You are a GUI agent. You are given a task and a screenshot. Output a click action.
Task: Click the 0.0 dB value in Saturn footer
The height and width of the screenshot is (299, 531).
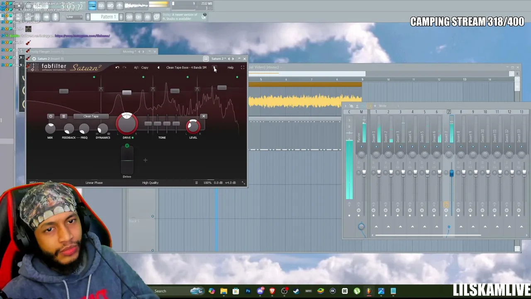(x=218, y=183)
